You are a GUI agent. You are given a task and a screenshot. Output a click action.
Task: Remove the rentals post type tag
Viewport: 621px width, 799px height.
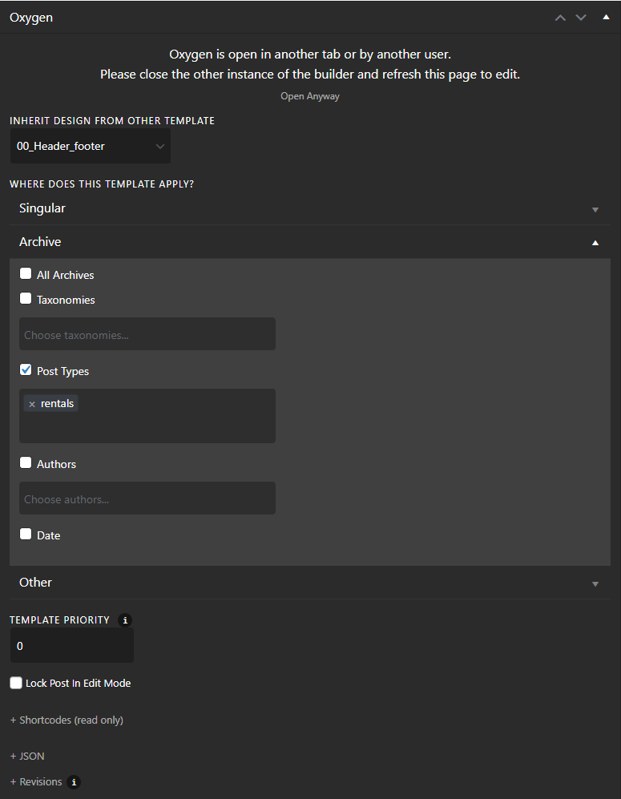point(32,404)
